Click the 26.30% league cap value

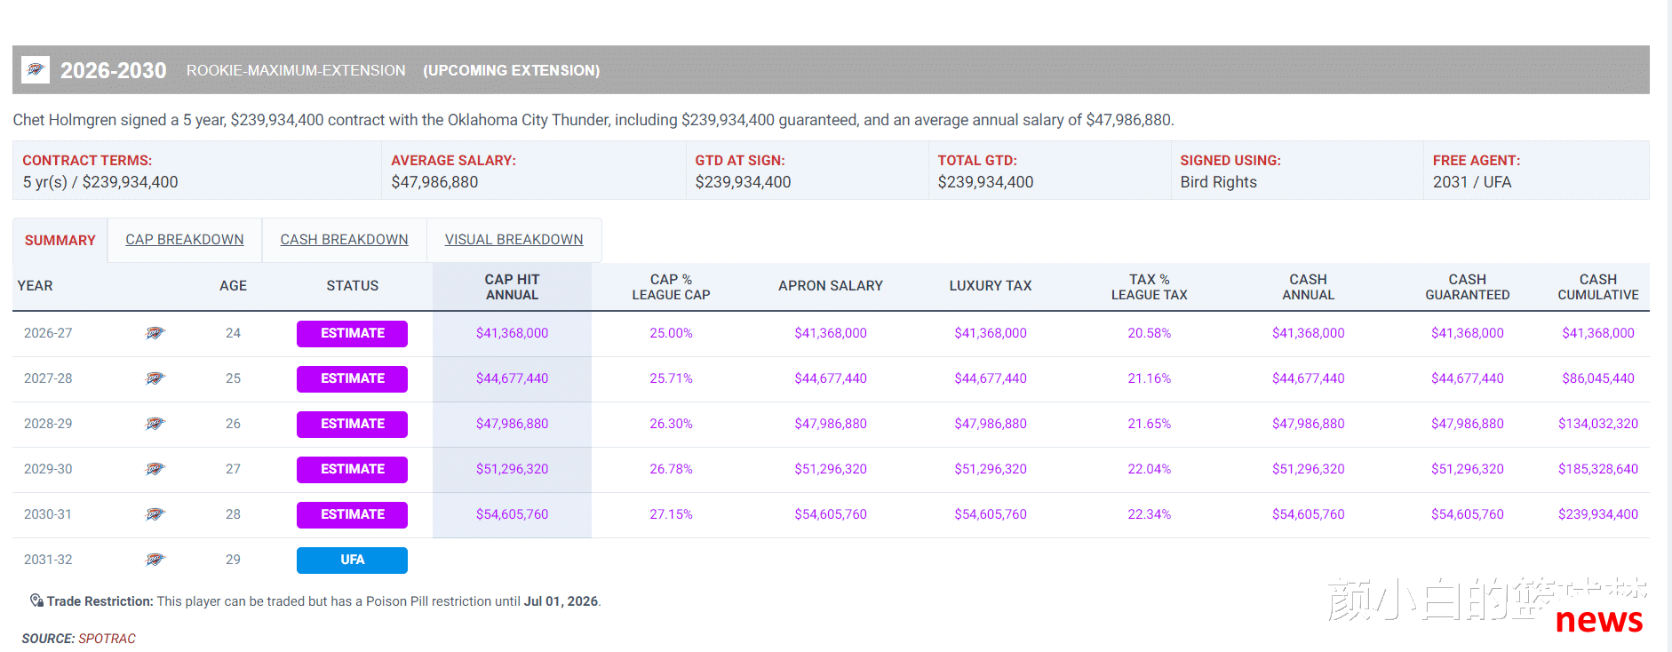(x=671, y=424)
